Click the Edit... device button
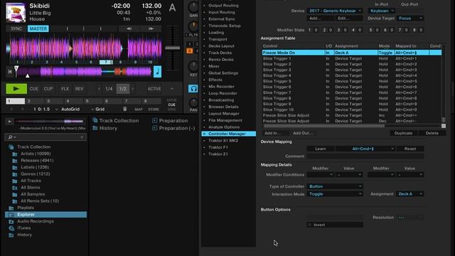This screenshot has height=256, width=455. tap(348, 18)
